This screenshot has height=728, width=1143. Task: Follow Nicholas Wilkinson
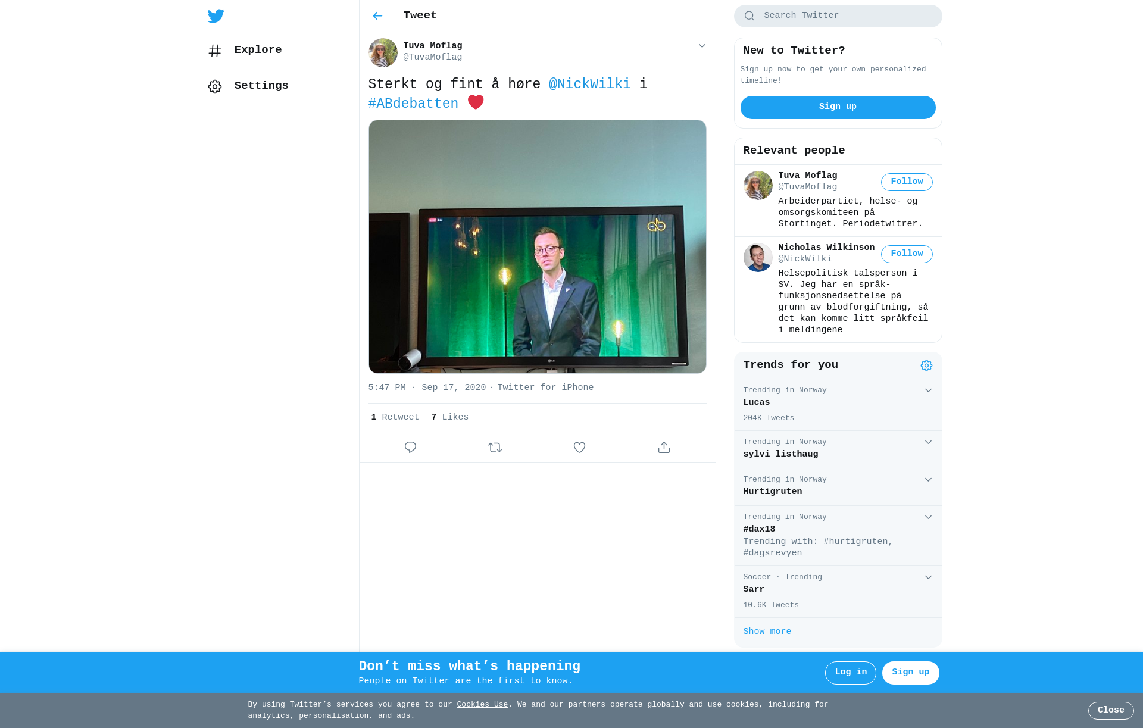pos(906,254)
